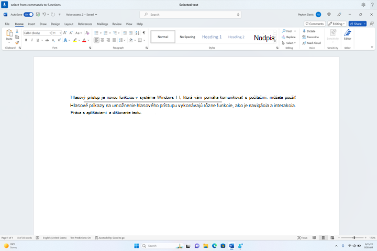
Task: Click the font color red swatch
Action: point(84,40)
